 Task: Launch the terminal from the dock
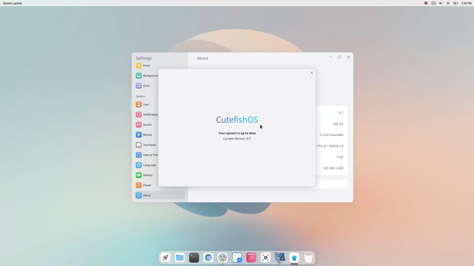click(x=194, y=258)
